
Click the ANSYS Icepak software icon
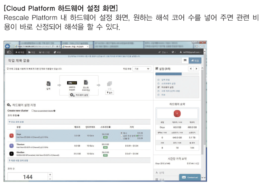click(x=72, y=83)
